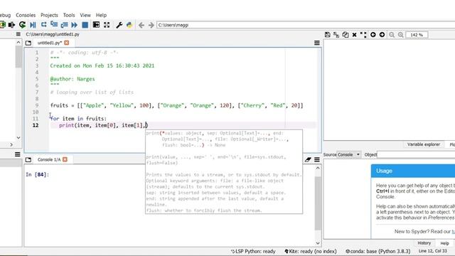Switch to bottom Help tab

444,243
